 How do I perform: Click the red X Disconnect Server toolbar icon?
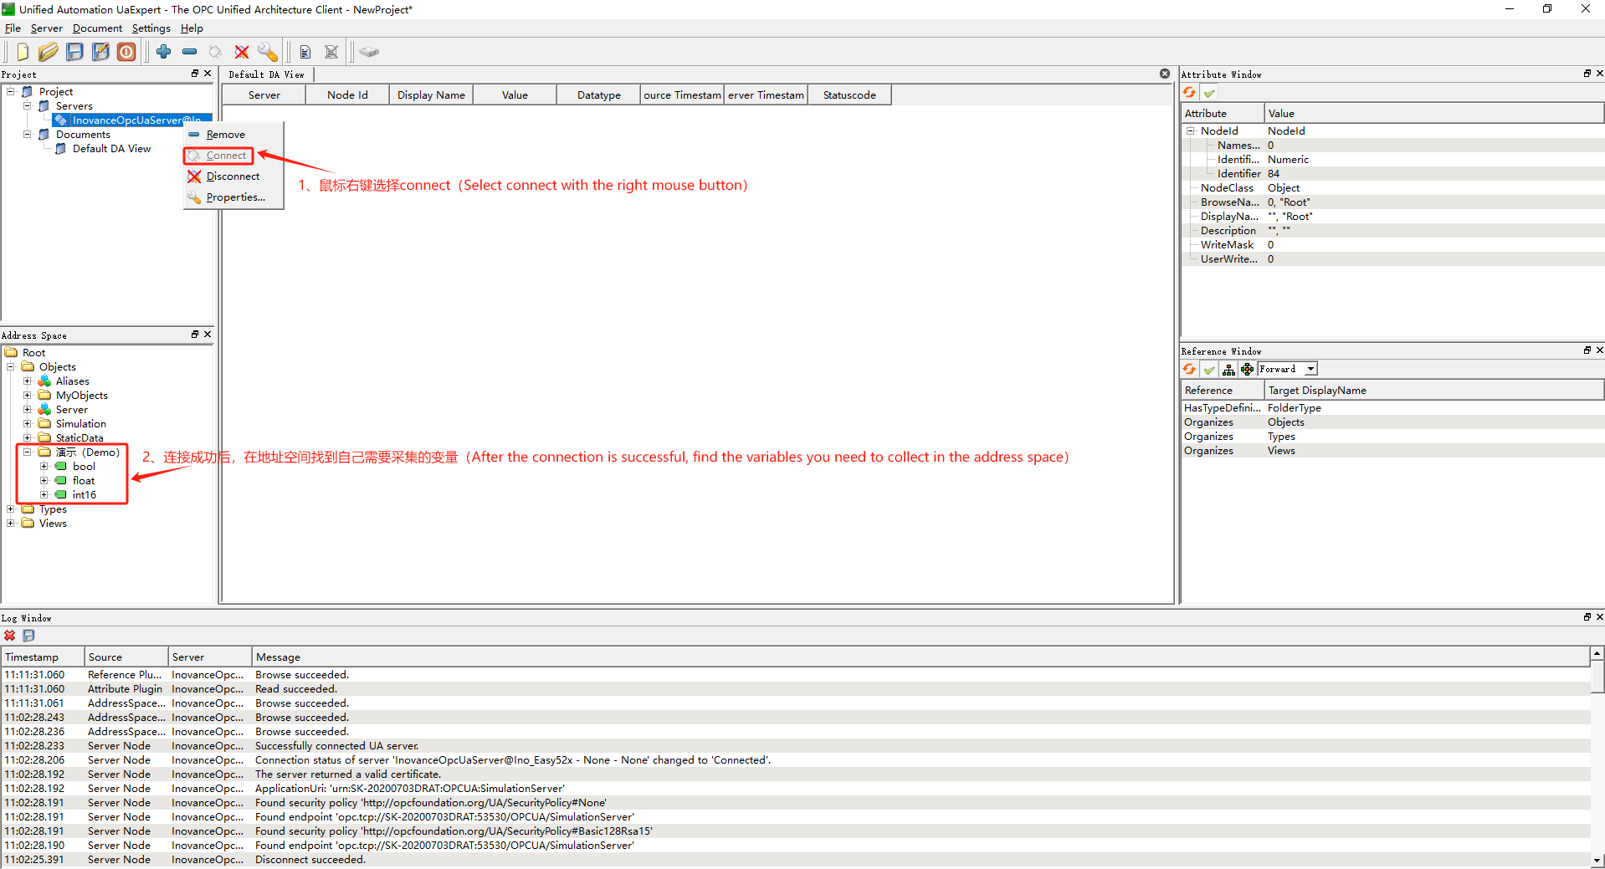(242, 52)
